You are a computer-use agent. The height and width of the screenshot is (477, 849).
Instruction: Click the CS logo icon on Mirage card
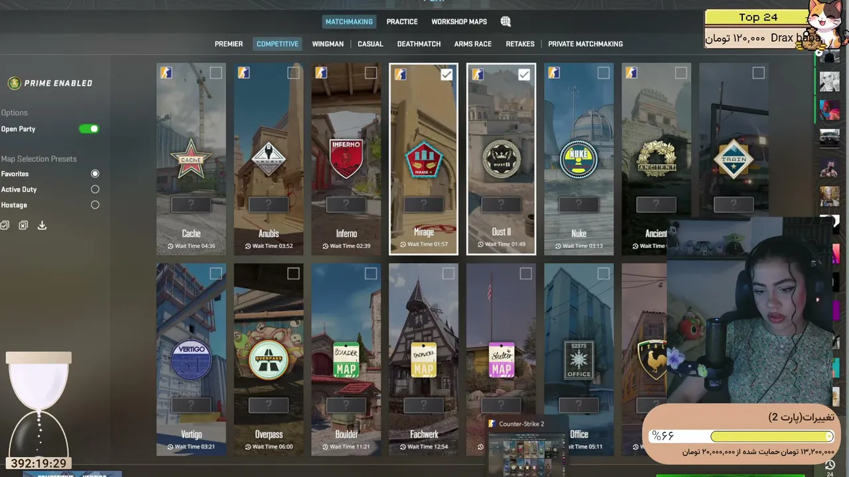point(400,74)
